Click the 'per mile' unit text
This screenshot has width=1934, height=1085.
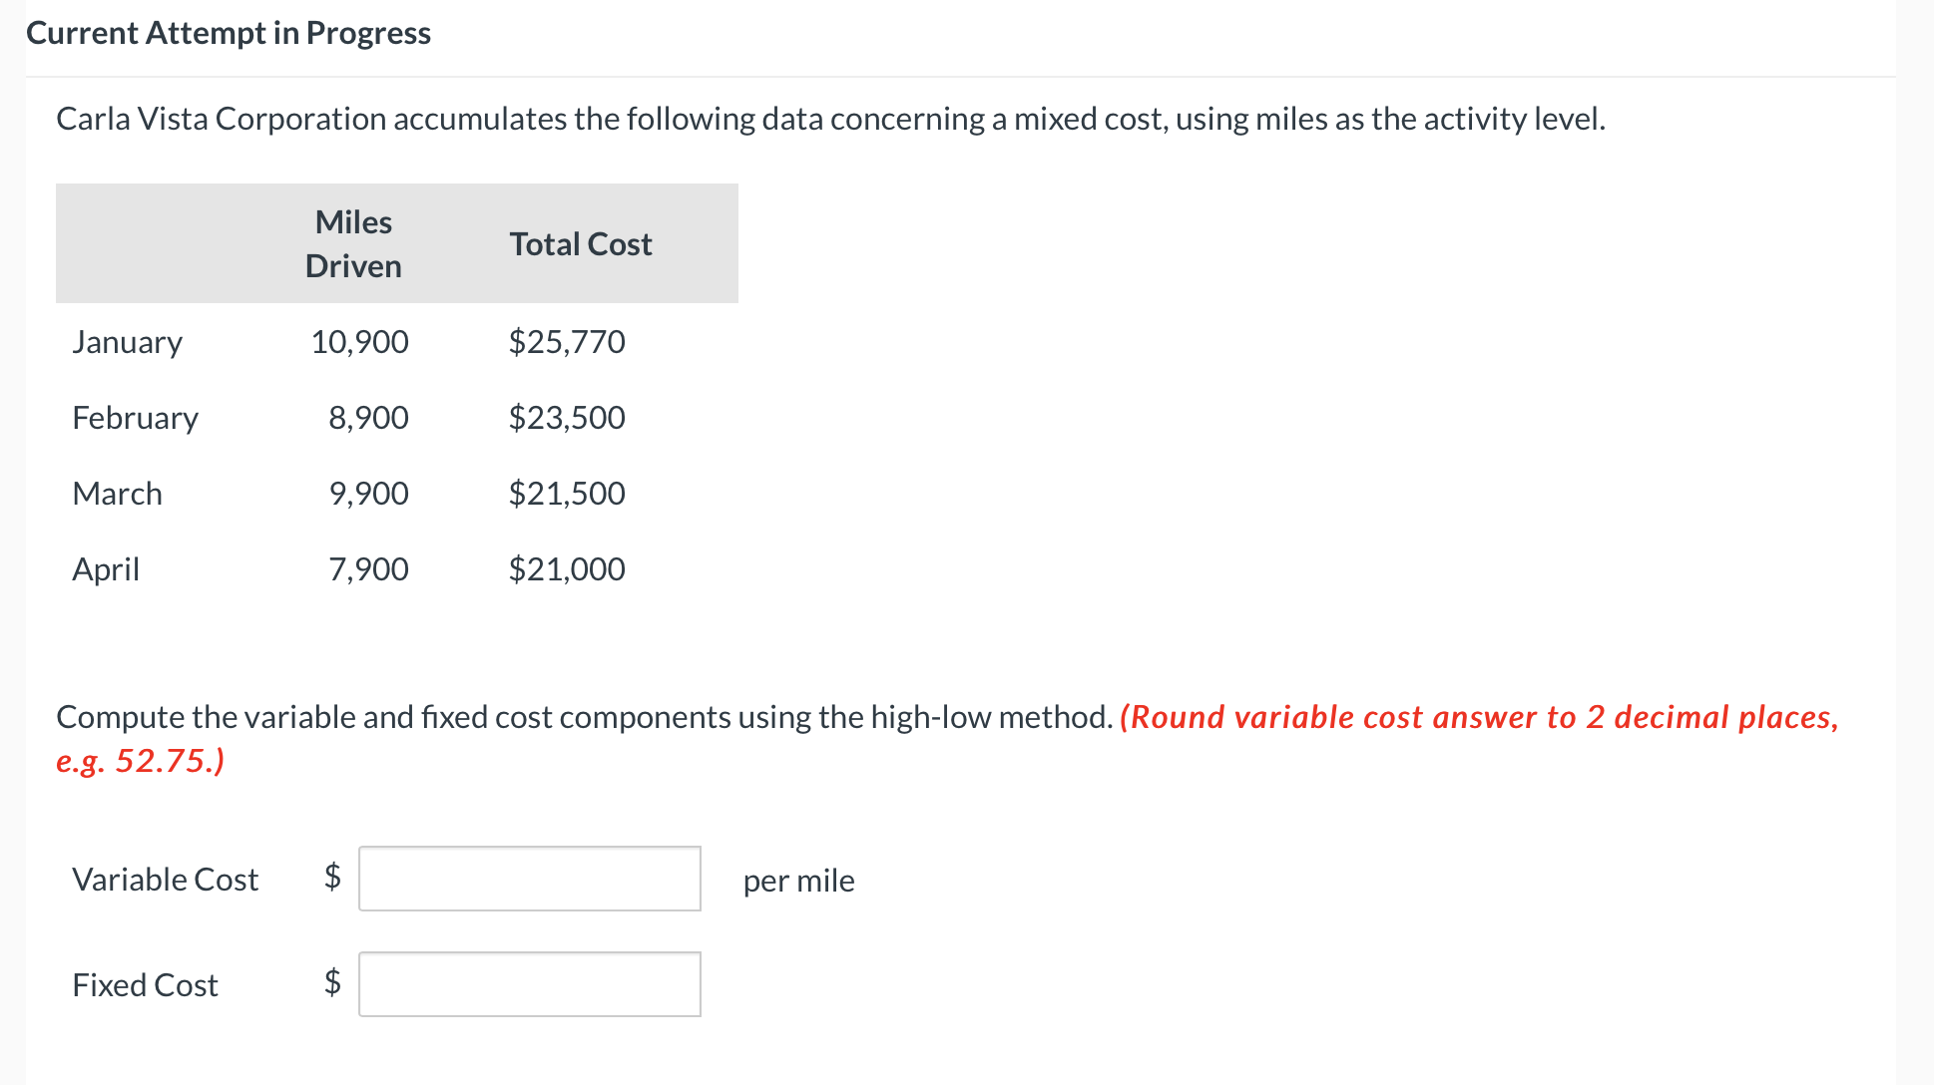point(798,881)
